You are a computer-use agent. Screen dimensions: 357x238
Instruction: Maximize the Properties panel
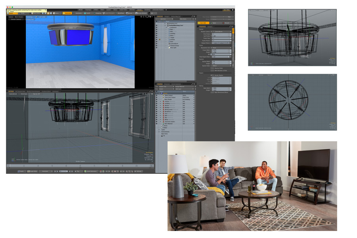pyautogui.click(x=230, y=27)
